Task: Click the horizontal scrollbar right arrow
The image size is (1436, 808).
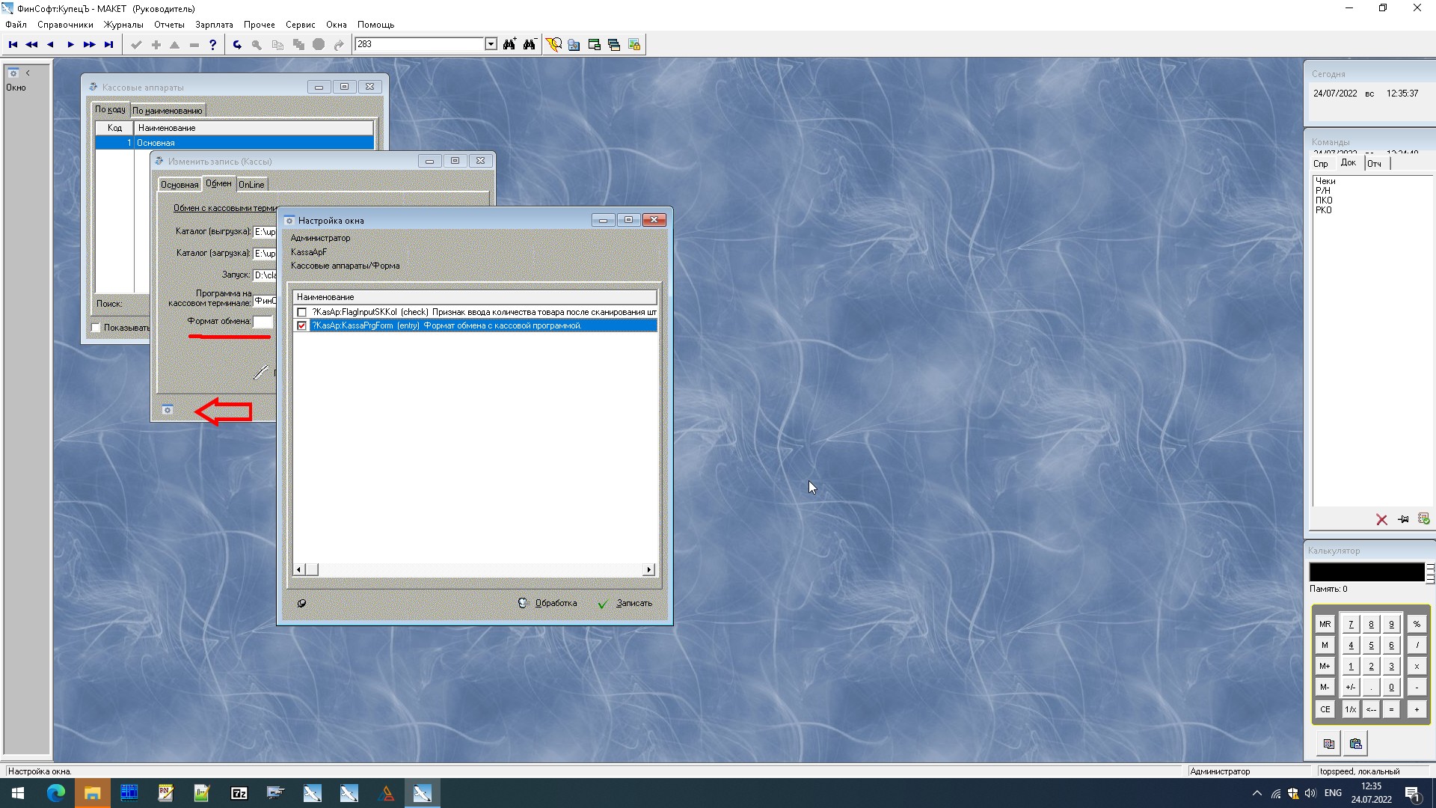Action: point(648,570)
